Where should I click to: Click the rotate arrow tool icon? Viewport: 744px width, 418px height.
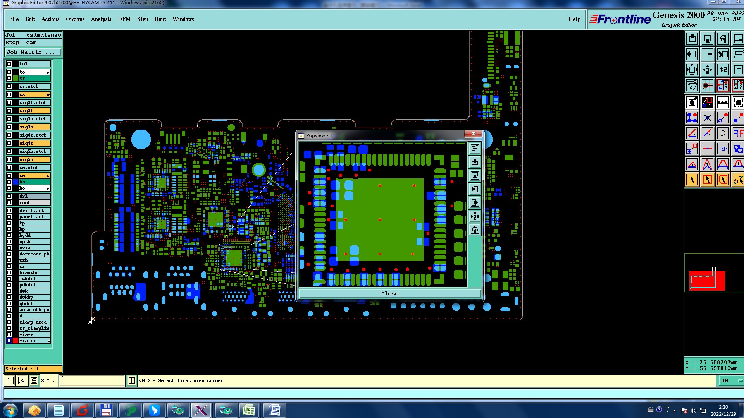point(723,134)
